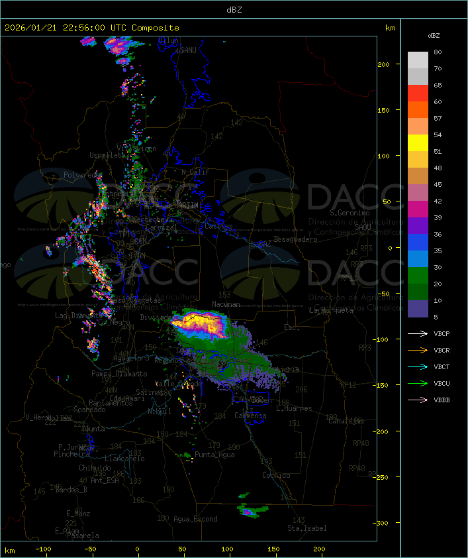Viewport: 468px width, 558px height.
Task: Click the 80 value on the color scale
Action: [x=438, y=52]
